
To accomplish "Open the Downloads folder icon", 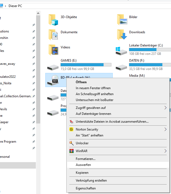I will (x=122, y=35).
